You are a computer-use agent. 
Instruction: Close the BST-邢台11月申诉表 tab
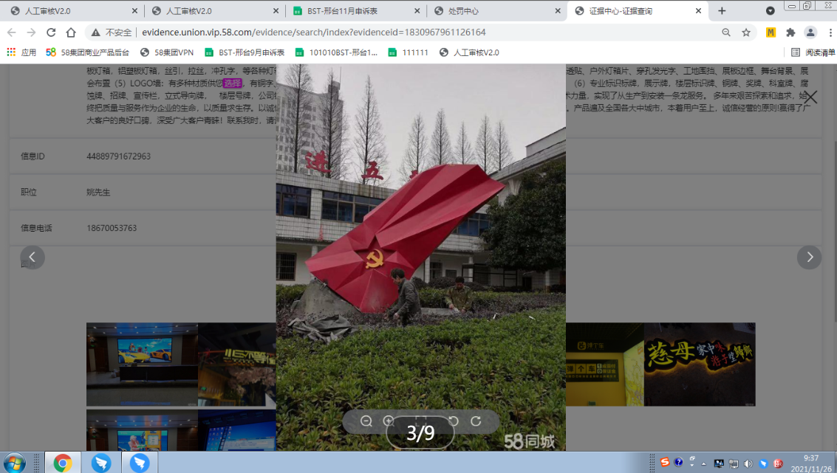coord(417,10)
